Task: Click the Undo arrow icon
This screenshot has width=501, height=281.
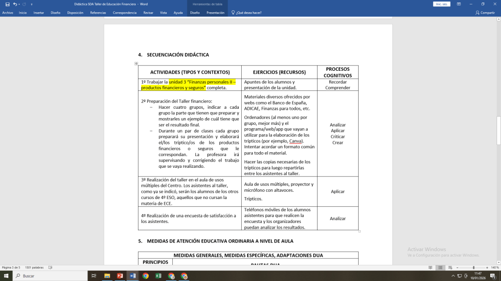Action: pos(16,4)
